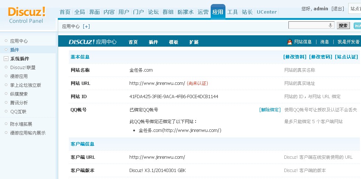
Task: Click [站点认证] link
Action: [347, 57]
